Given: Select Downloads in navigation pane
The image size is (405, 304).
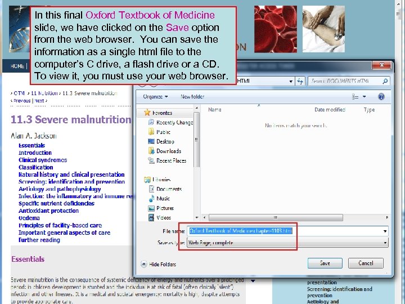Looking at the screenshot, I should click(164, 151).
